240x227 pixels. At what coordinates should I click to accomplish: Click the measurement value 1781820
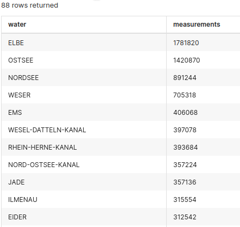click(186, 43)
